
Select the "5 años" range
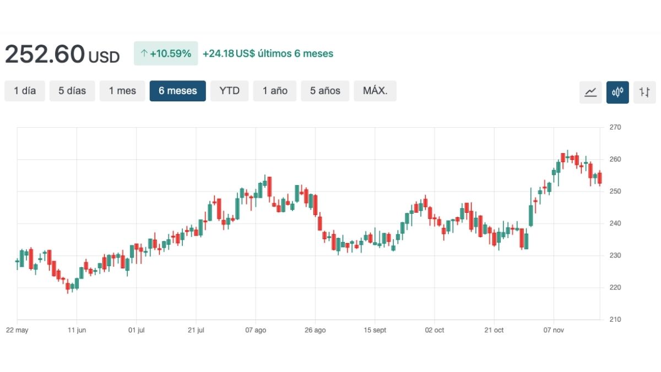[325, 91]
